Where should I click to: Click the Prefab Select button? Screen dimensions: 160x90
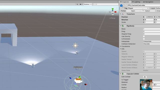[x=147, y=11]
